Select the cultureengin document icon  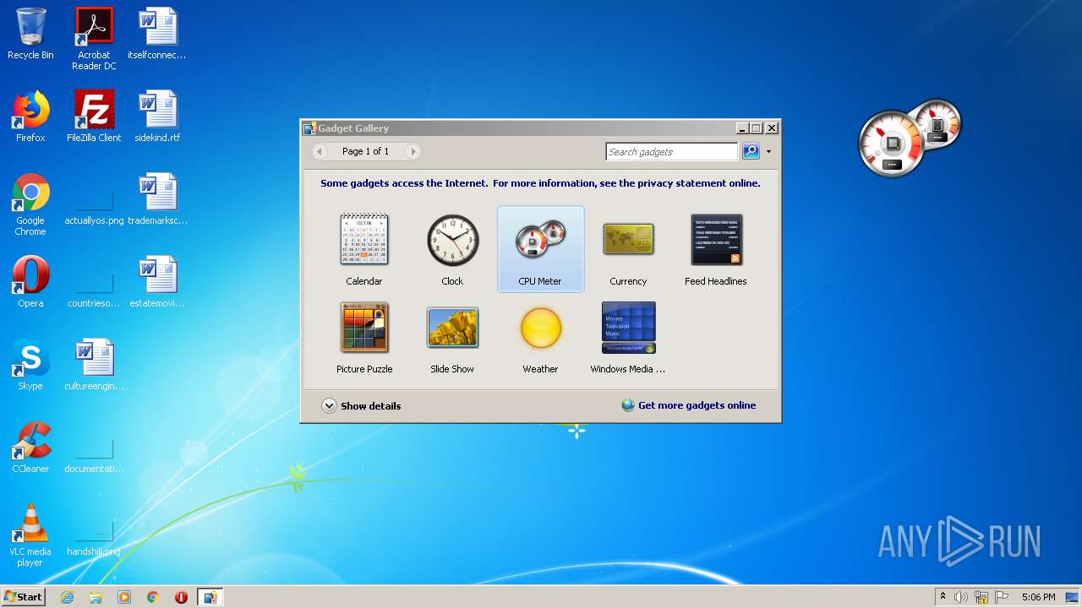pos(94,365)
